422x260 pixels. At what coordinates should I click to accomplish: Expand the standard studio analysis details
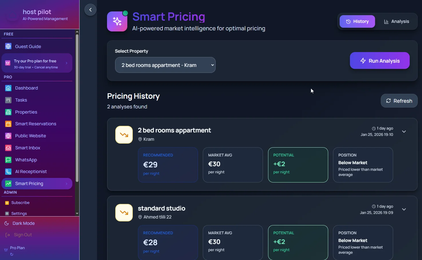(404, 209)
